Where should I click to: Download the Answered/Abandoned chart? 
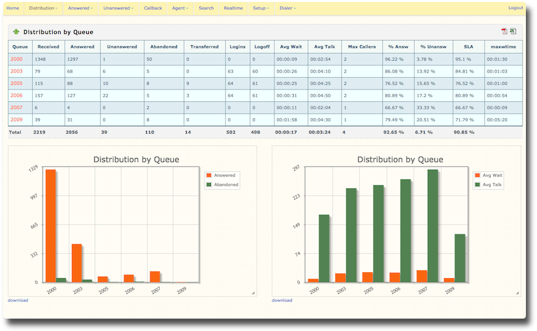(x=18, y=300)
